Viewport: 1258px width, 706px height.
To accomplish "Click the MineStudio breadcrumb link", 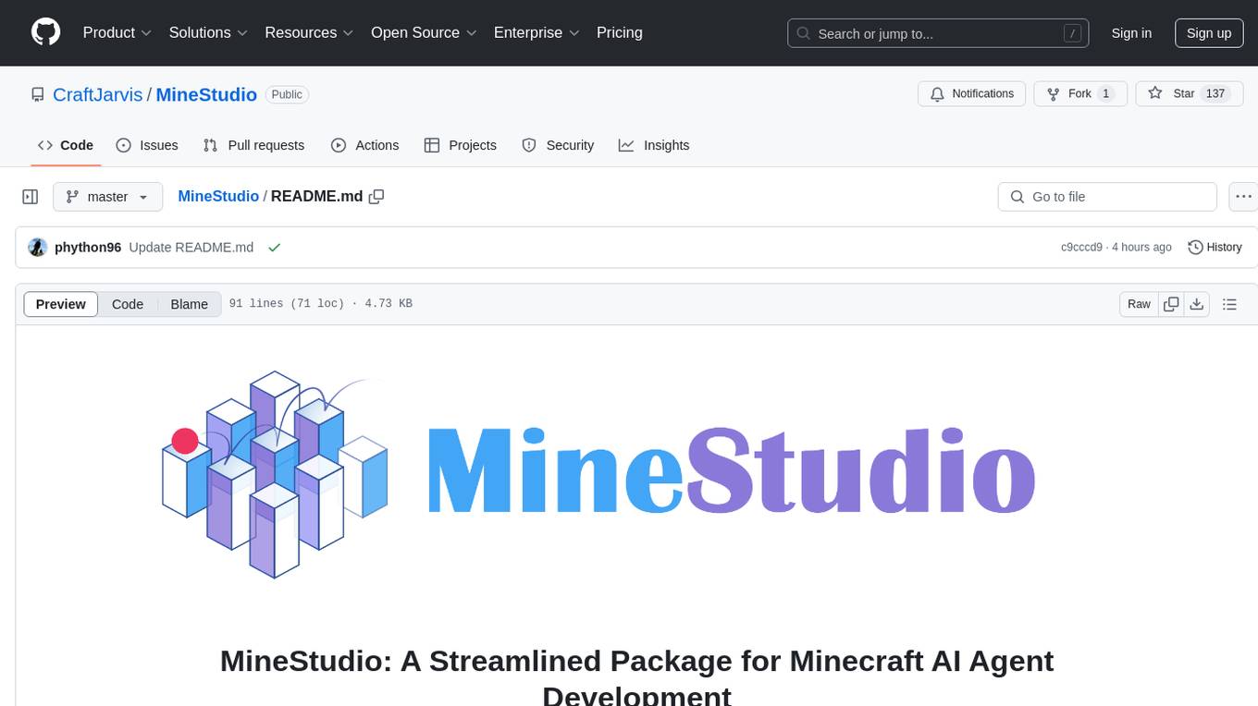I will 218,196.
